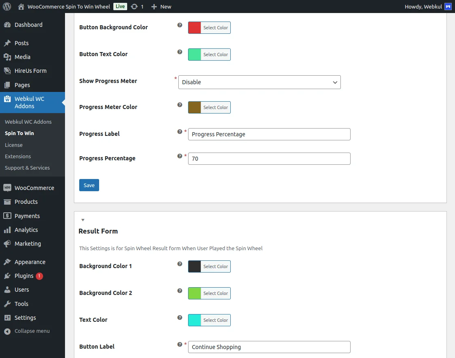Click the Settings sliders icon
455x358 pixels.
[x=7, y=318]
